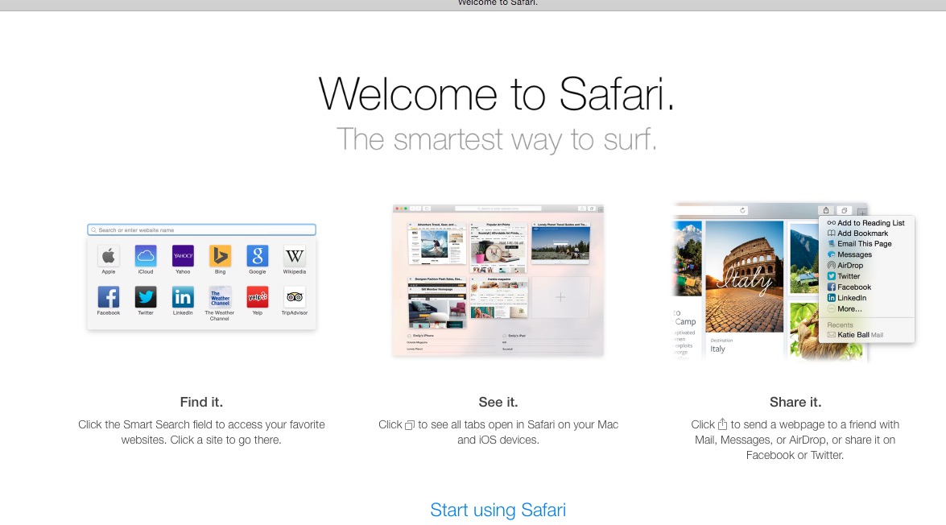Pick Facebook in the share menu
This screenshot has width=946, height=525.
point(849,287)
